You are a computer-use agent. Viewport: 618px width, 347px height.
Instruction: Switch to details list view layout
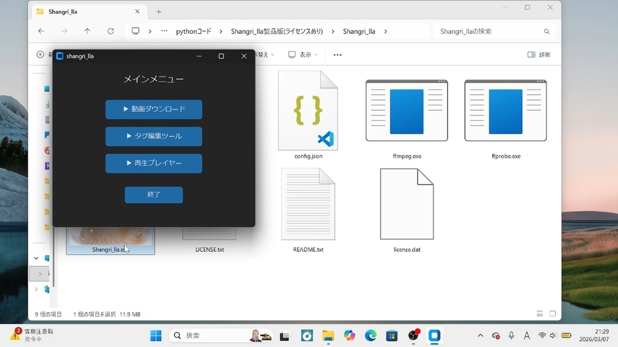pyautogui.click(x=540, y=313)
